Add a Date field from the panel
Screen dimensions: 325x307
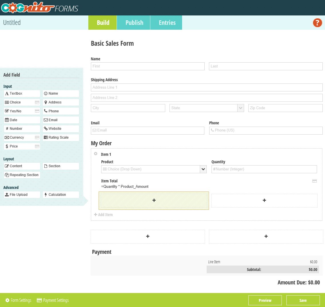[22, 120]
